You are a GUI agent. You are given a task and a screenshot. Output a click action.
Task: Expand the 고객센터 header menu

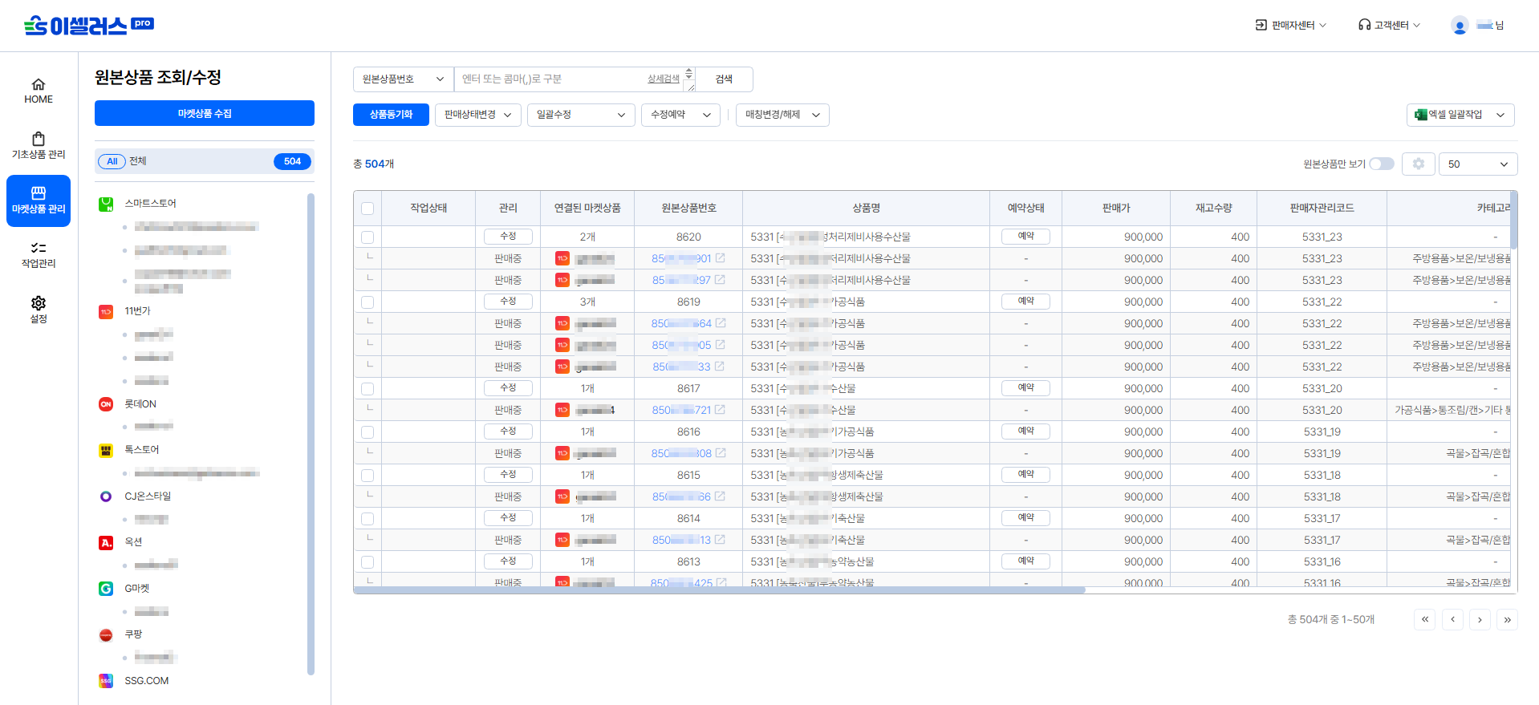pos(1389,26)
